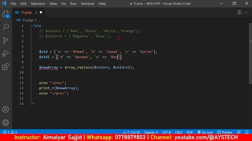
Task: Open the Search view in activity bar
Action: coord(6,27)
